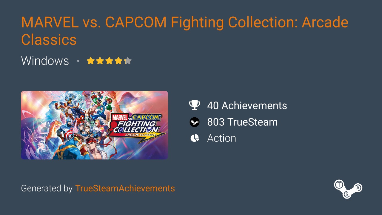
Task: Select the 803 TrueSteam score text
Action: [242, 122]
